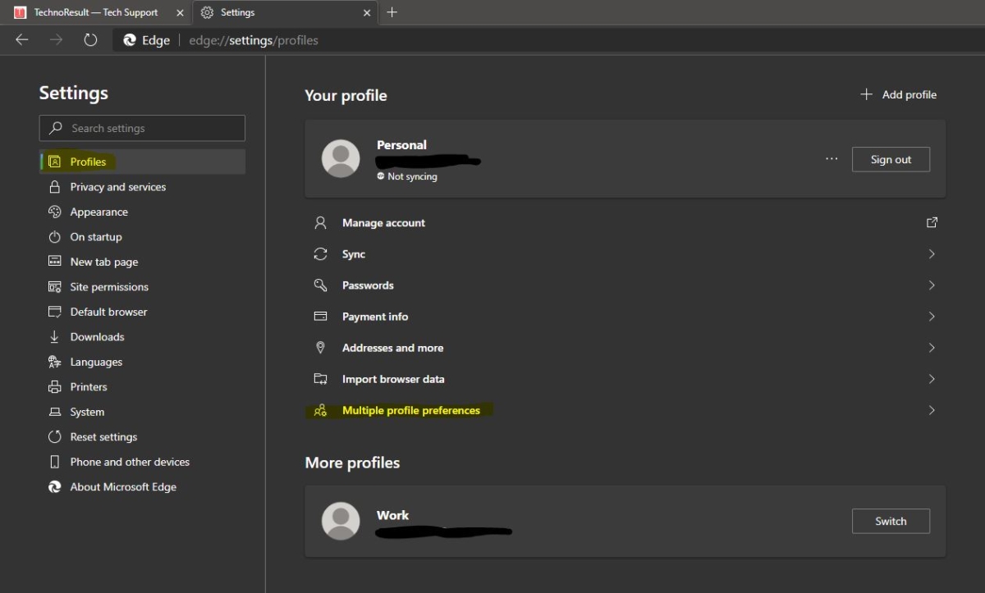Open Multiple profile preferences chevron

[931, 410]
